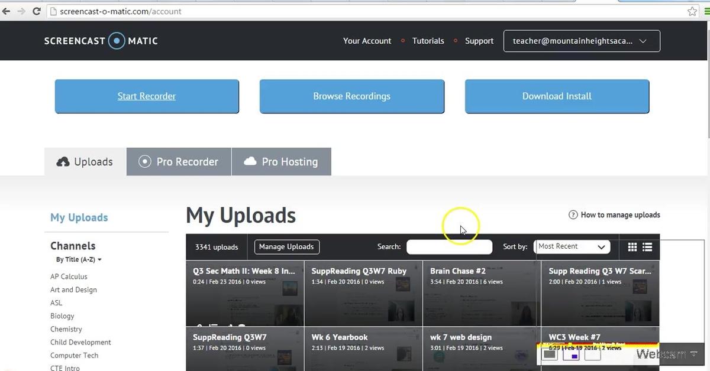Open Your Account in the top menu
The height and width of the screenshot is (371, 710).
pyautogui.click(x=367, y=41)
